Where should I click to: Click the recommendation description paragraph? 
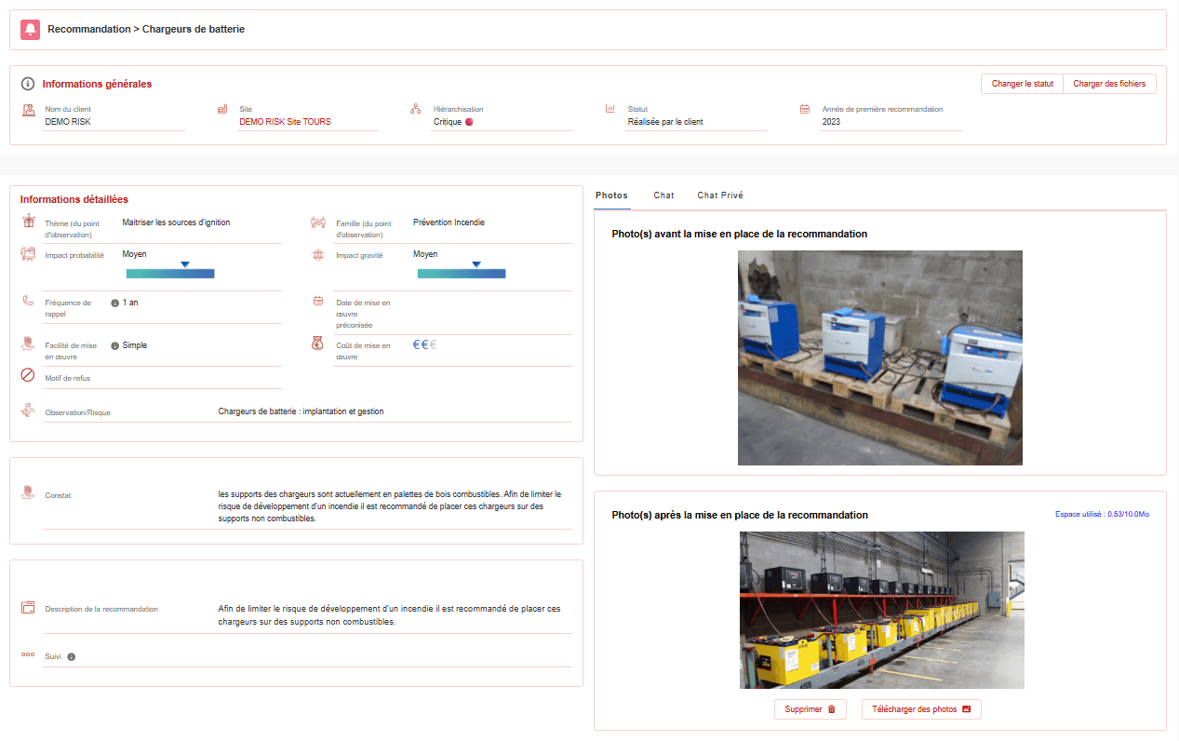[389, 615]
